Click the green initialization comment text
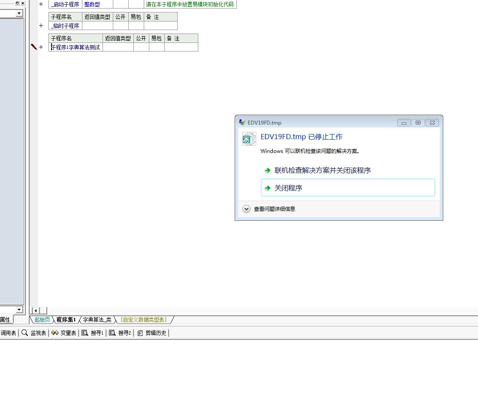Viewport: 478px width, 393px height. (x=190, y=4)
